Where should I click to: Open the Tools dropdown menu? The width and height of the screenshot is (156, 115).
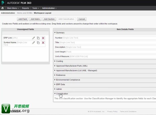click(x=35, y=8)
